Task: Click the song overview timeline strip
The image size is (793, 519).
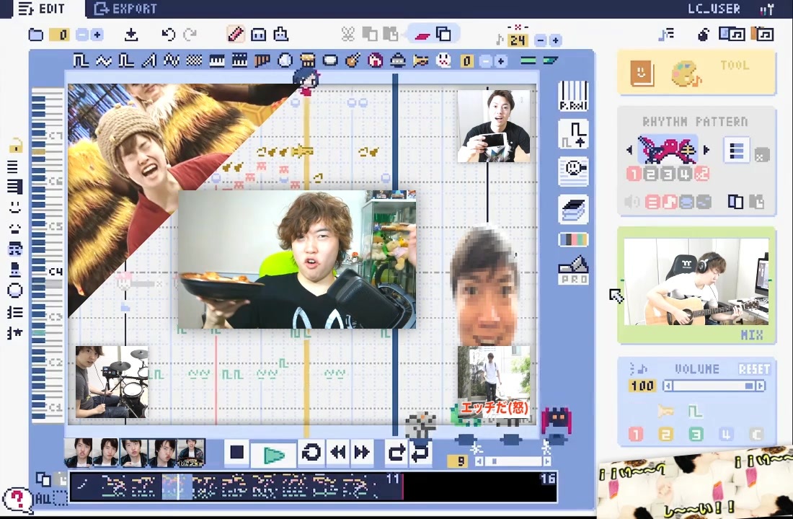Action: (x=313, y=487)
